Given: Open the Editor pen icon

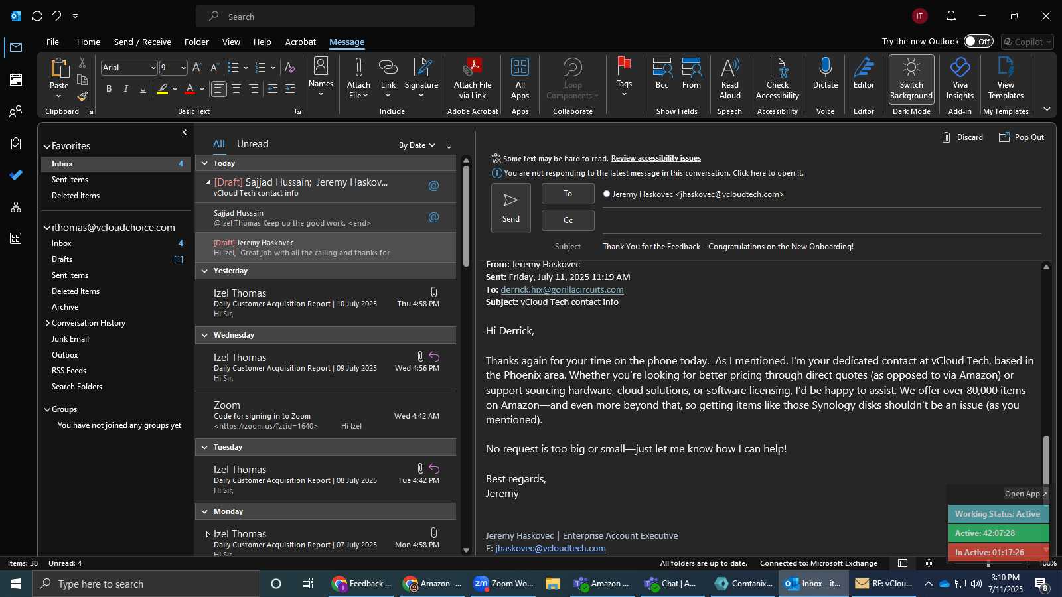Looking at the screenshot, I should coord(864,67).
